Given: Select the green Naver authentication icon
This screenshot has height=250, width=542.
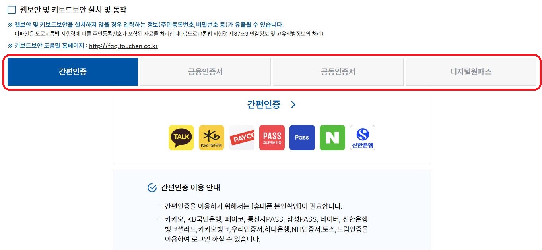Looking at the screenshot, I should pyautogui.click(x=332, y=138).
